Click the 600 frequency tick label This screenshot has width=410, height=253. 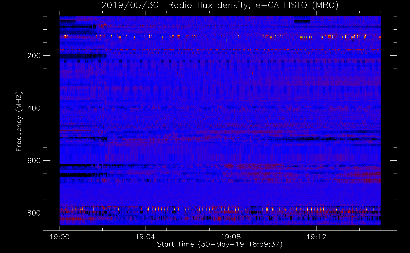coord(34,161)
